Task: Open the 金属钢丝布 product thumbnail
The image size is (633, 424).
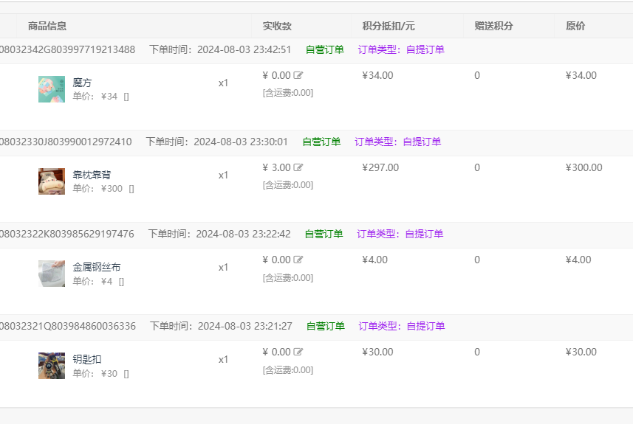Action: (52, 274)
